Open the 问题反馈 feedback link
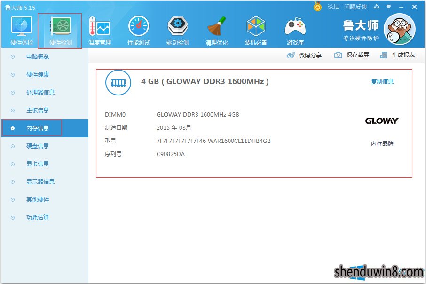The height and width of the screenshot is (284, 426). pos(355,7)
